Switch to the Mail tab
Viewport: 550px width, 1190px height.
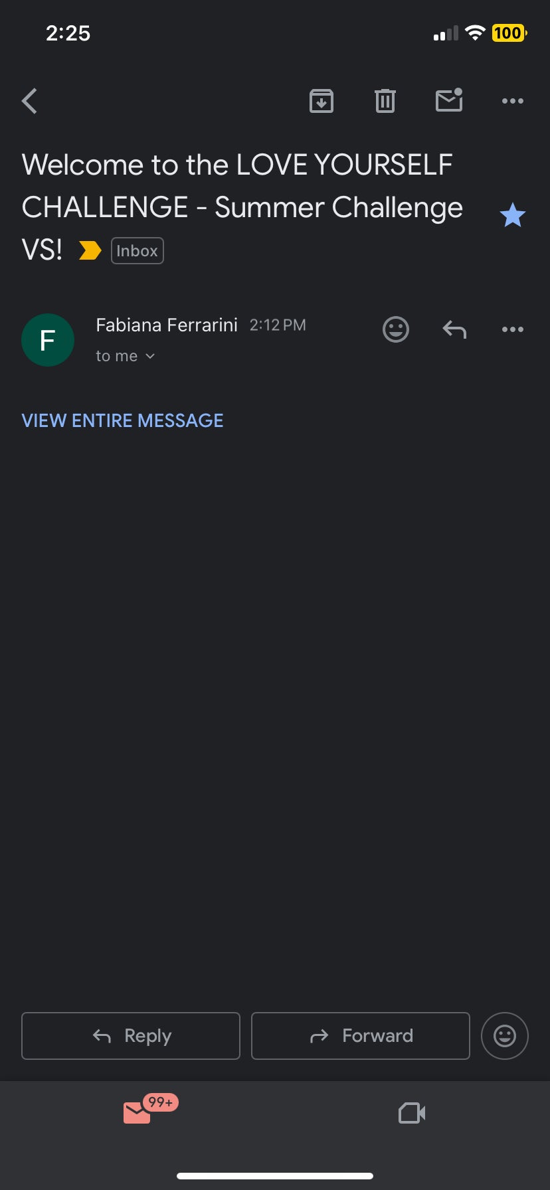[138, 1112]
